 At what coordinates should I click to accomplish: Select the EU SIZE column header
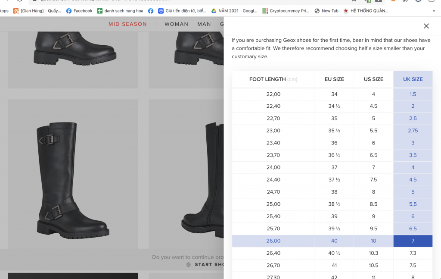tap(334, 79)
